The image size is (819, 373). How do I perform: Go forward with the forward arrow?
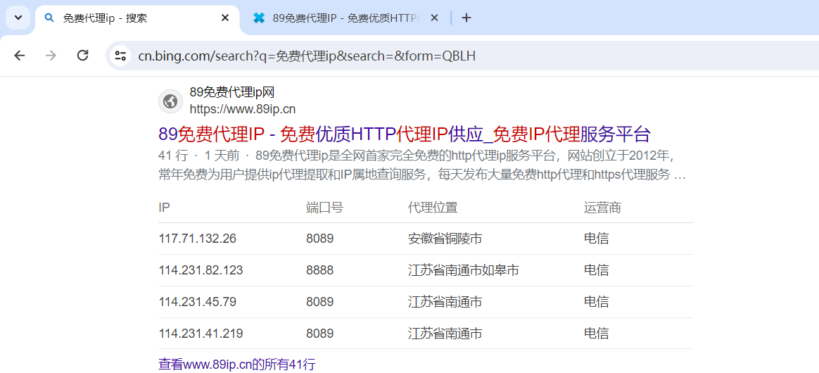click(51, 56)
